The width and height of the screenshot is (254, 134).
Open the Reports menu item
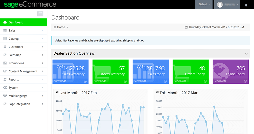tap(23, 79)
